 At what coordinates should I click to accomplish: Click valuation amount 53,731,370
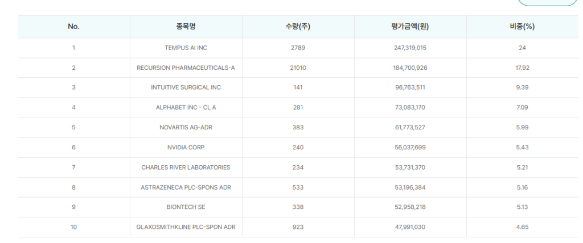410,167
